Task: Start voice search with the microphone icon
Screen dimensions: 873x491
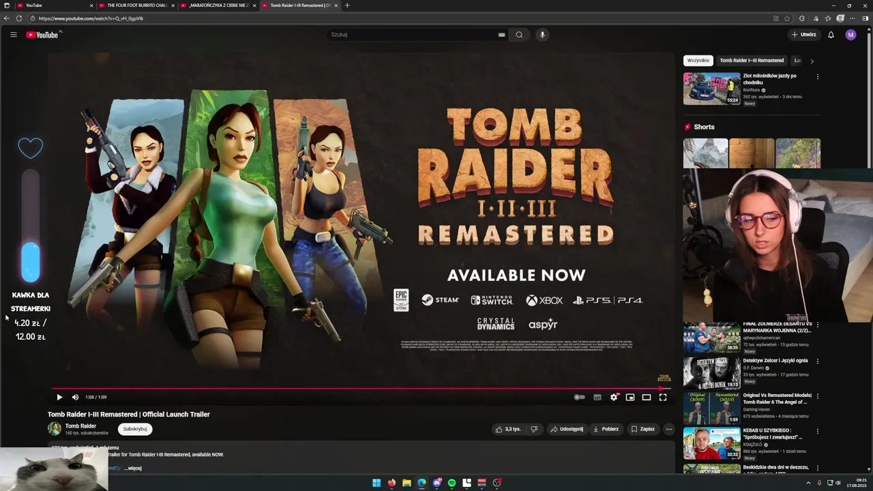Action: coord(542,35)
